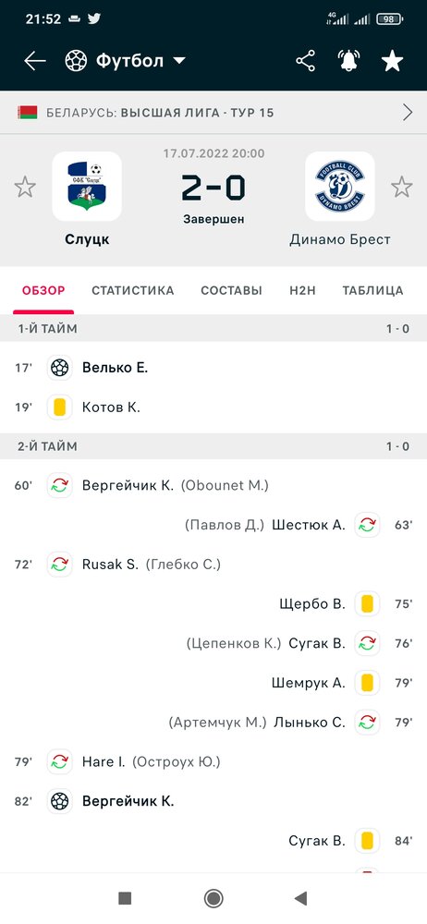Tap the Belarus flag icon

[x=27, y=112]
